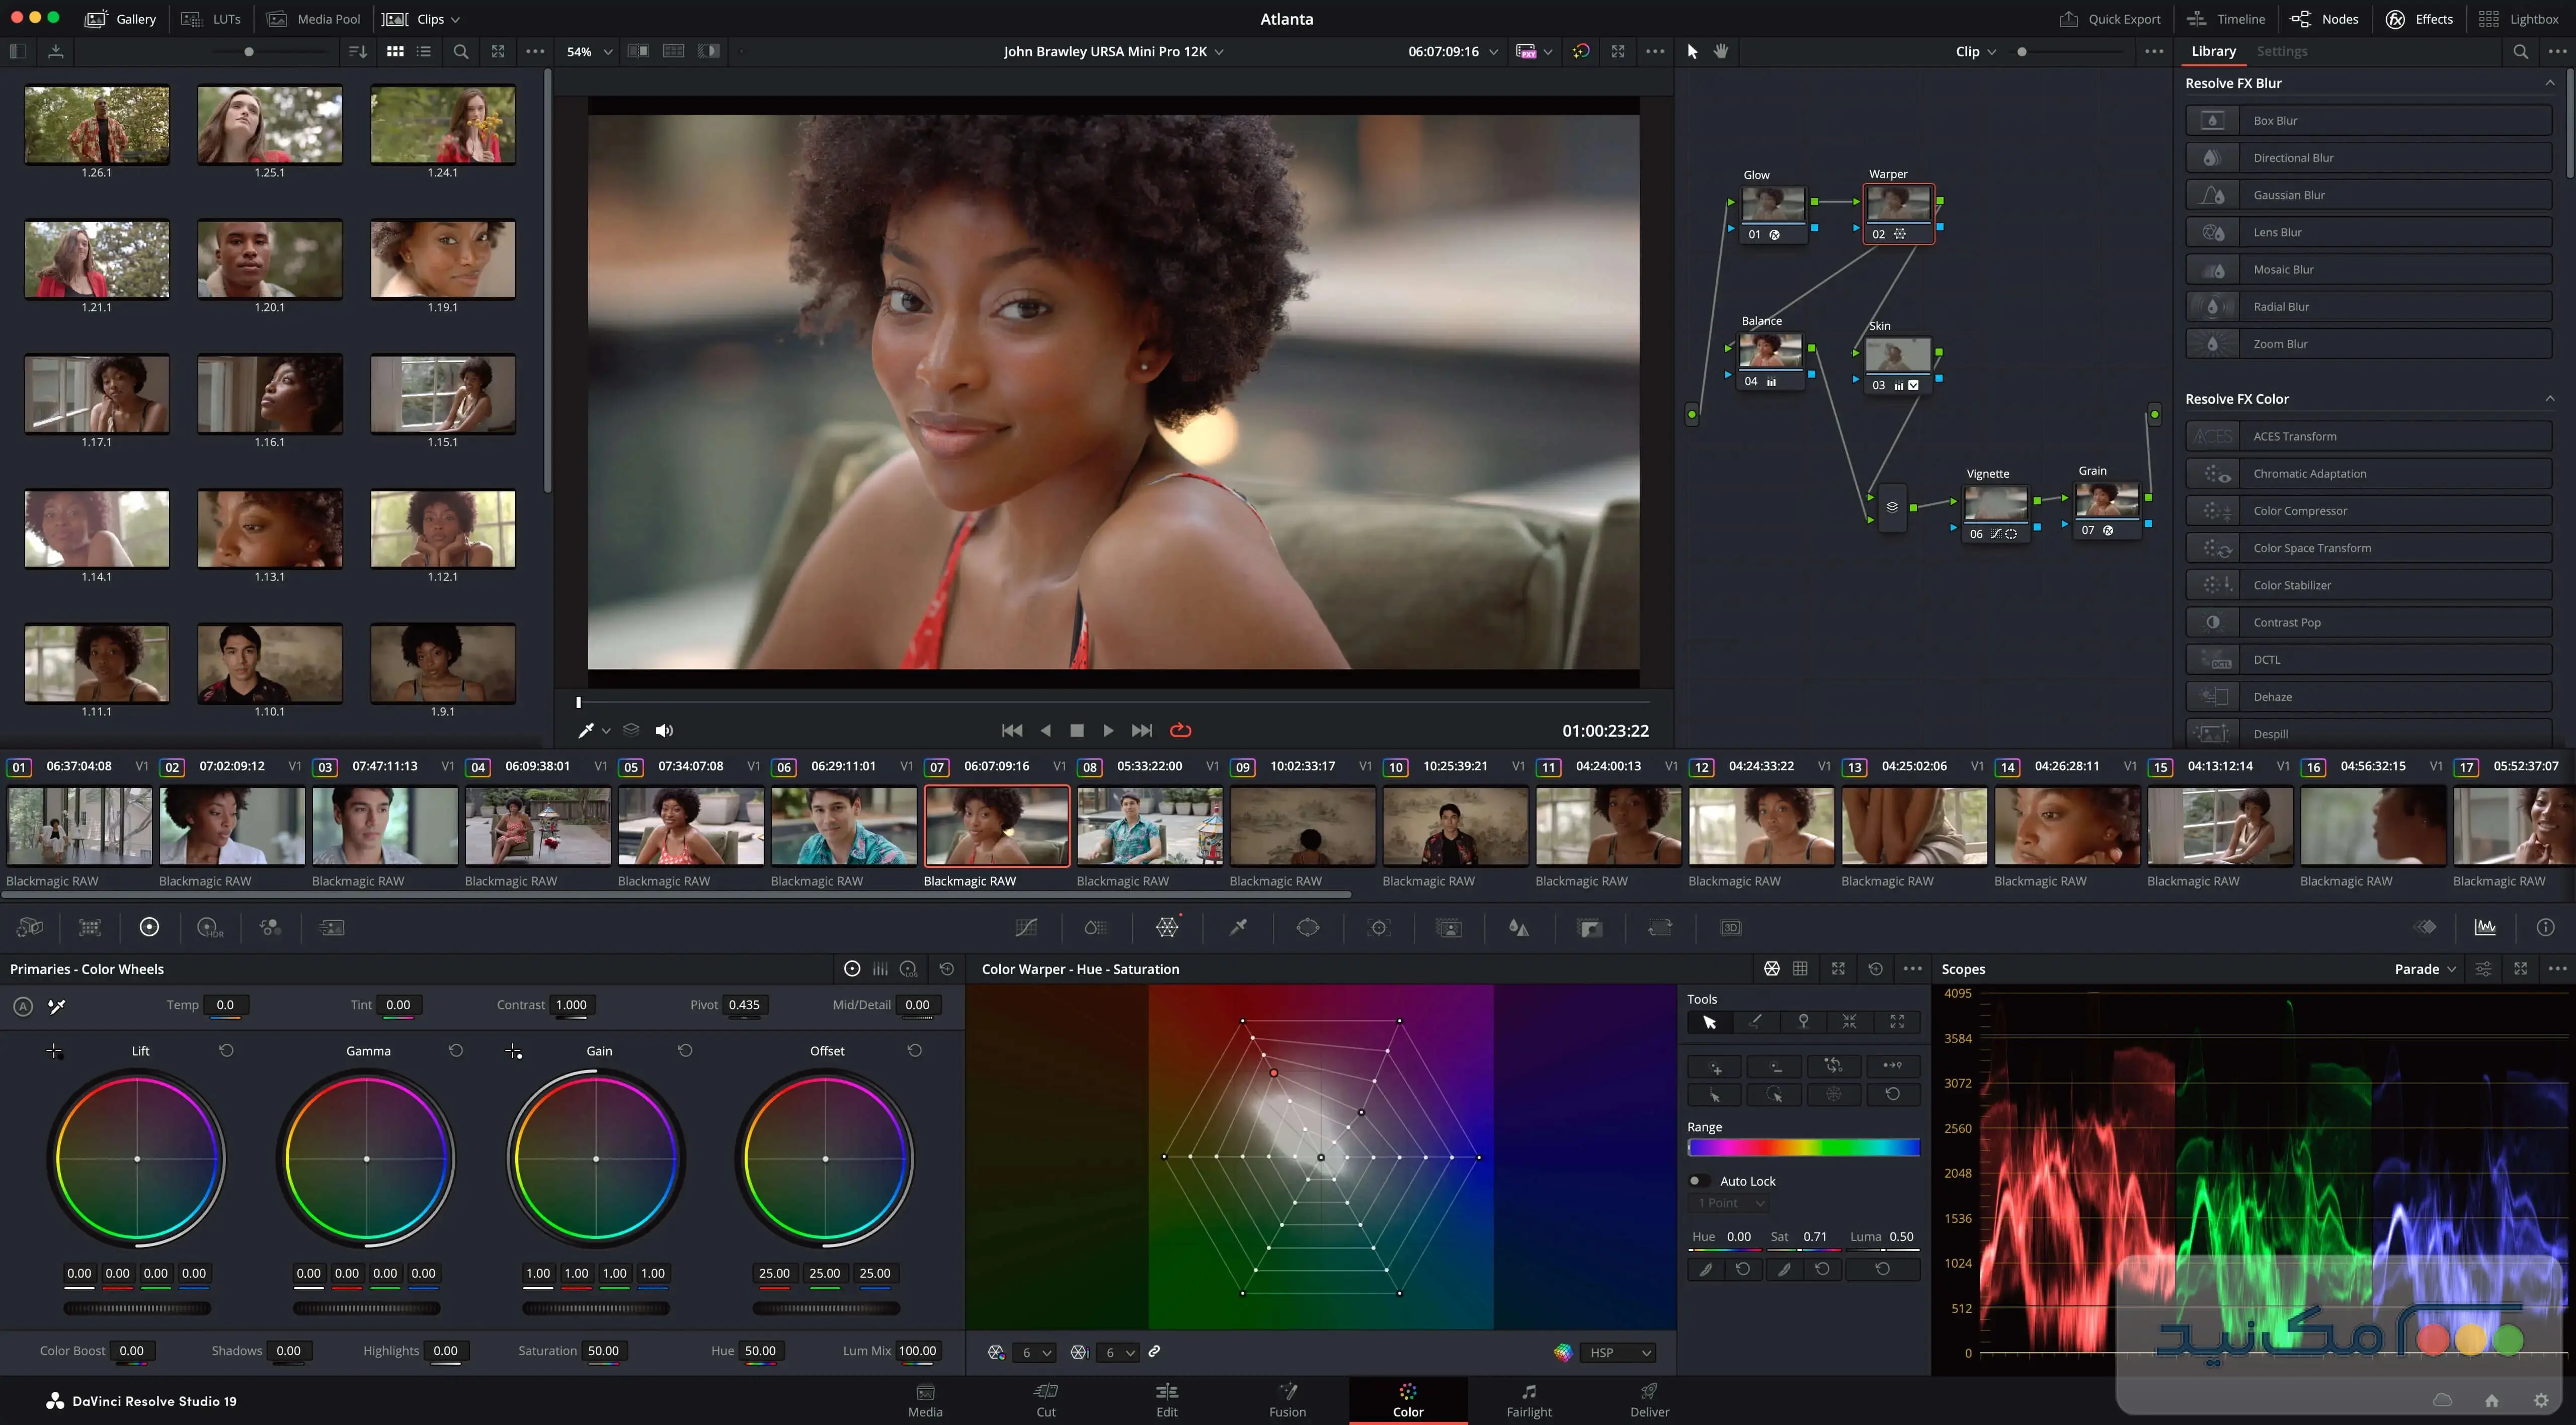Switch to the Fairlight page
This screenshot has height=1425, width=2576.
click(1529, 1399)
